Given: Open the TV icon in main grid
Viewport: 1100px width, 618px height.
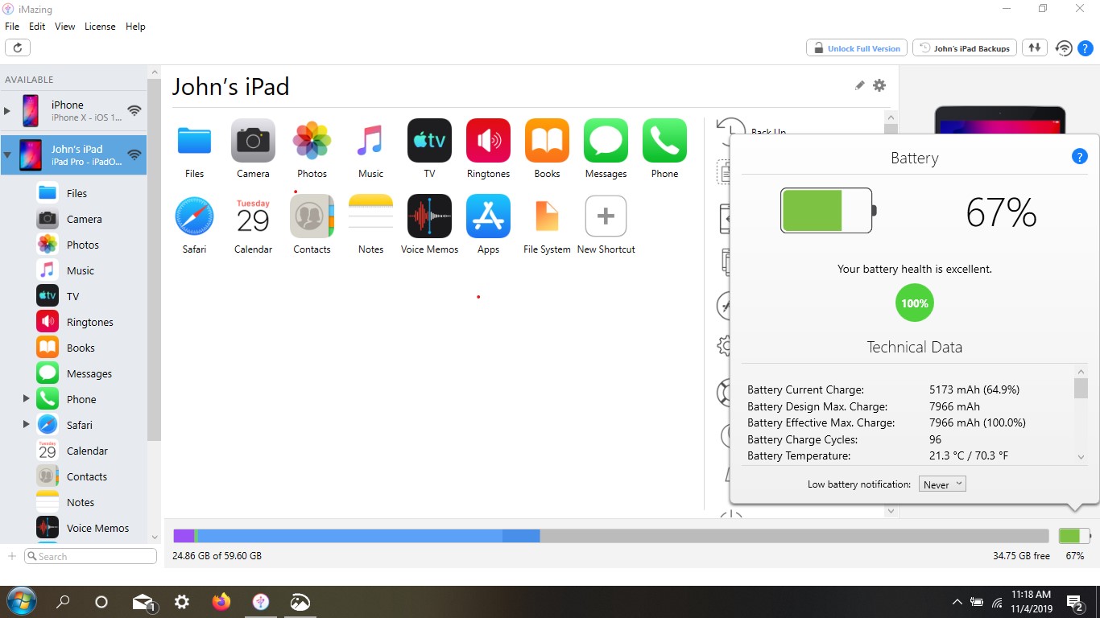Looking at the screenshot, I should [429, 141].
